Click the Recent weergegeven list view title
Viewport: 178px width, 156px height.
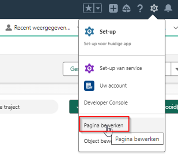pyautogui.click(x=42, y=28)
